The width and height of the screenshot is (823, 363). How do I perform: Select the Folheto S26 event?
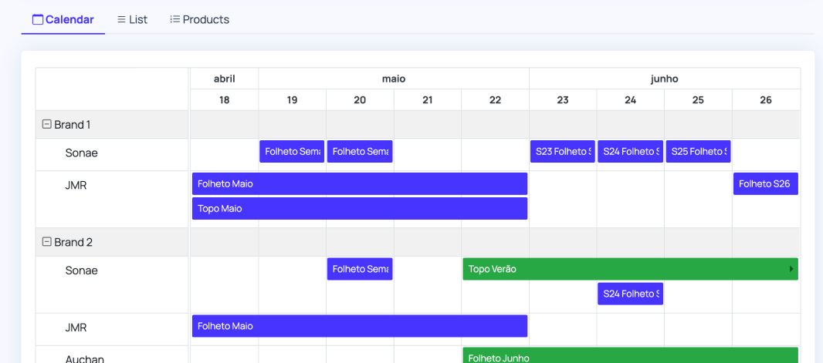pyautogui.click(x=765, y=183)
